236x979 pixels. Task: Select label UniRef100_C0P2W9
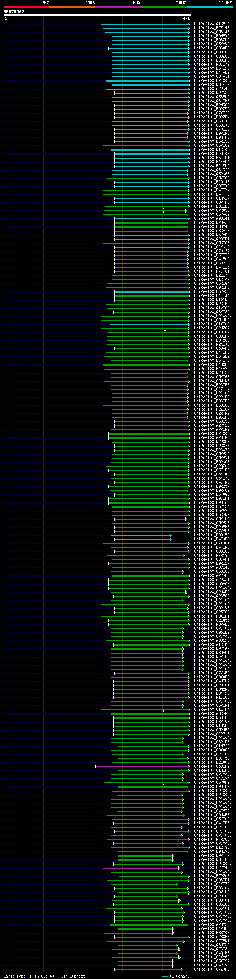click(212, 146)
